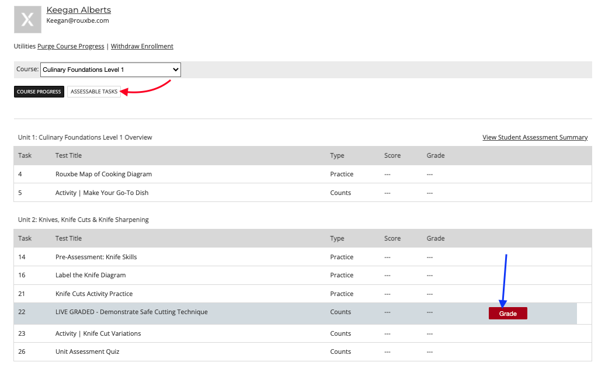The height and width of the screenshot is (369, 598).
Task: Click Type value for Rouxbe Map row
Action: (x=342, y=174)
